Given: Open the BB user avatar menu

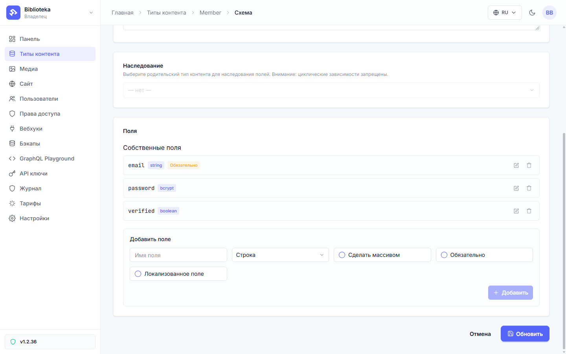Looking at the screenshot, I should tap(549, 13).
